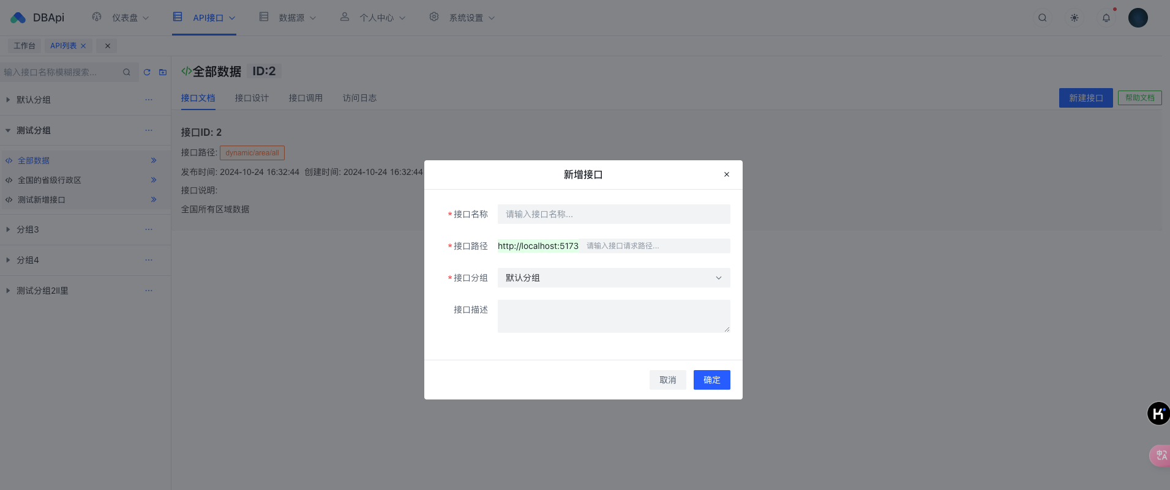Switch to the 接口设计 tab
This screenshot has width=1170, height=490.
pyautogui.click(x=252, y=98)
